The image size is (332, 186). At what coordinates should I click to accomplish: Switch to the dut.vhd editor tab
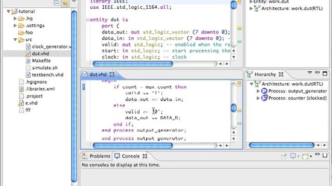click(x=98, y=74)
